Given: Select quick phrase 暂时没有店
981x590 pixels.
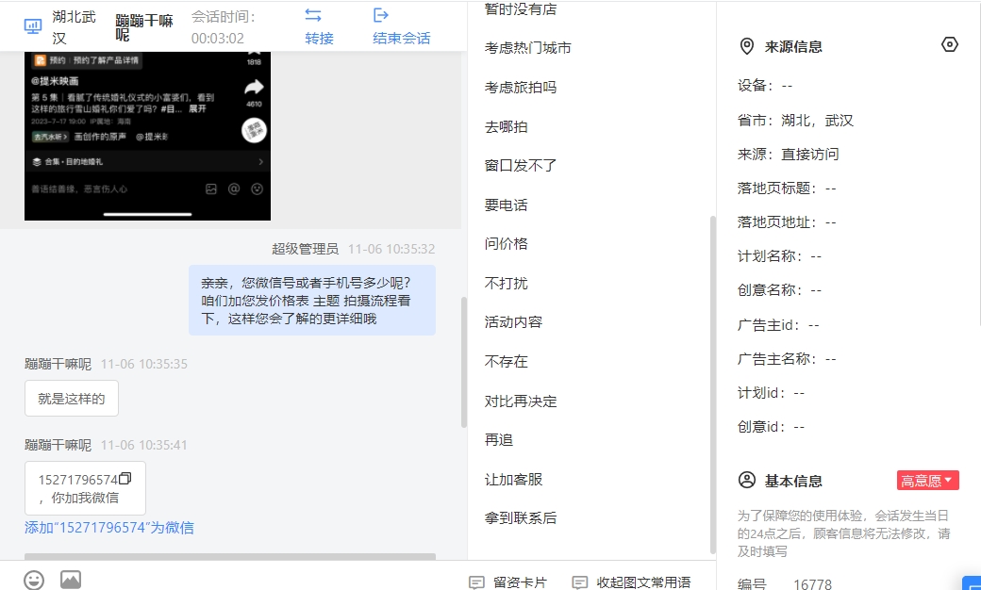Looking at the screenshot, I should [x=521, y=8].
